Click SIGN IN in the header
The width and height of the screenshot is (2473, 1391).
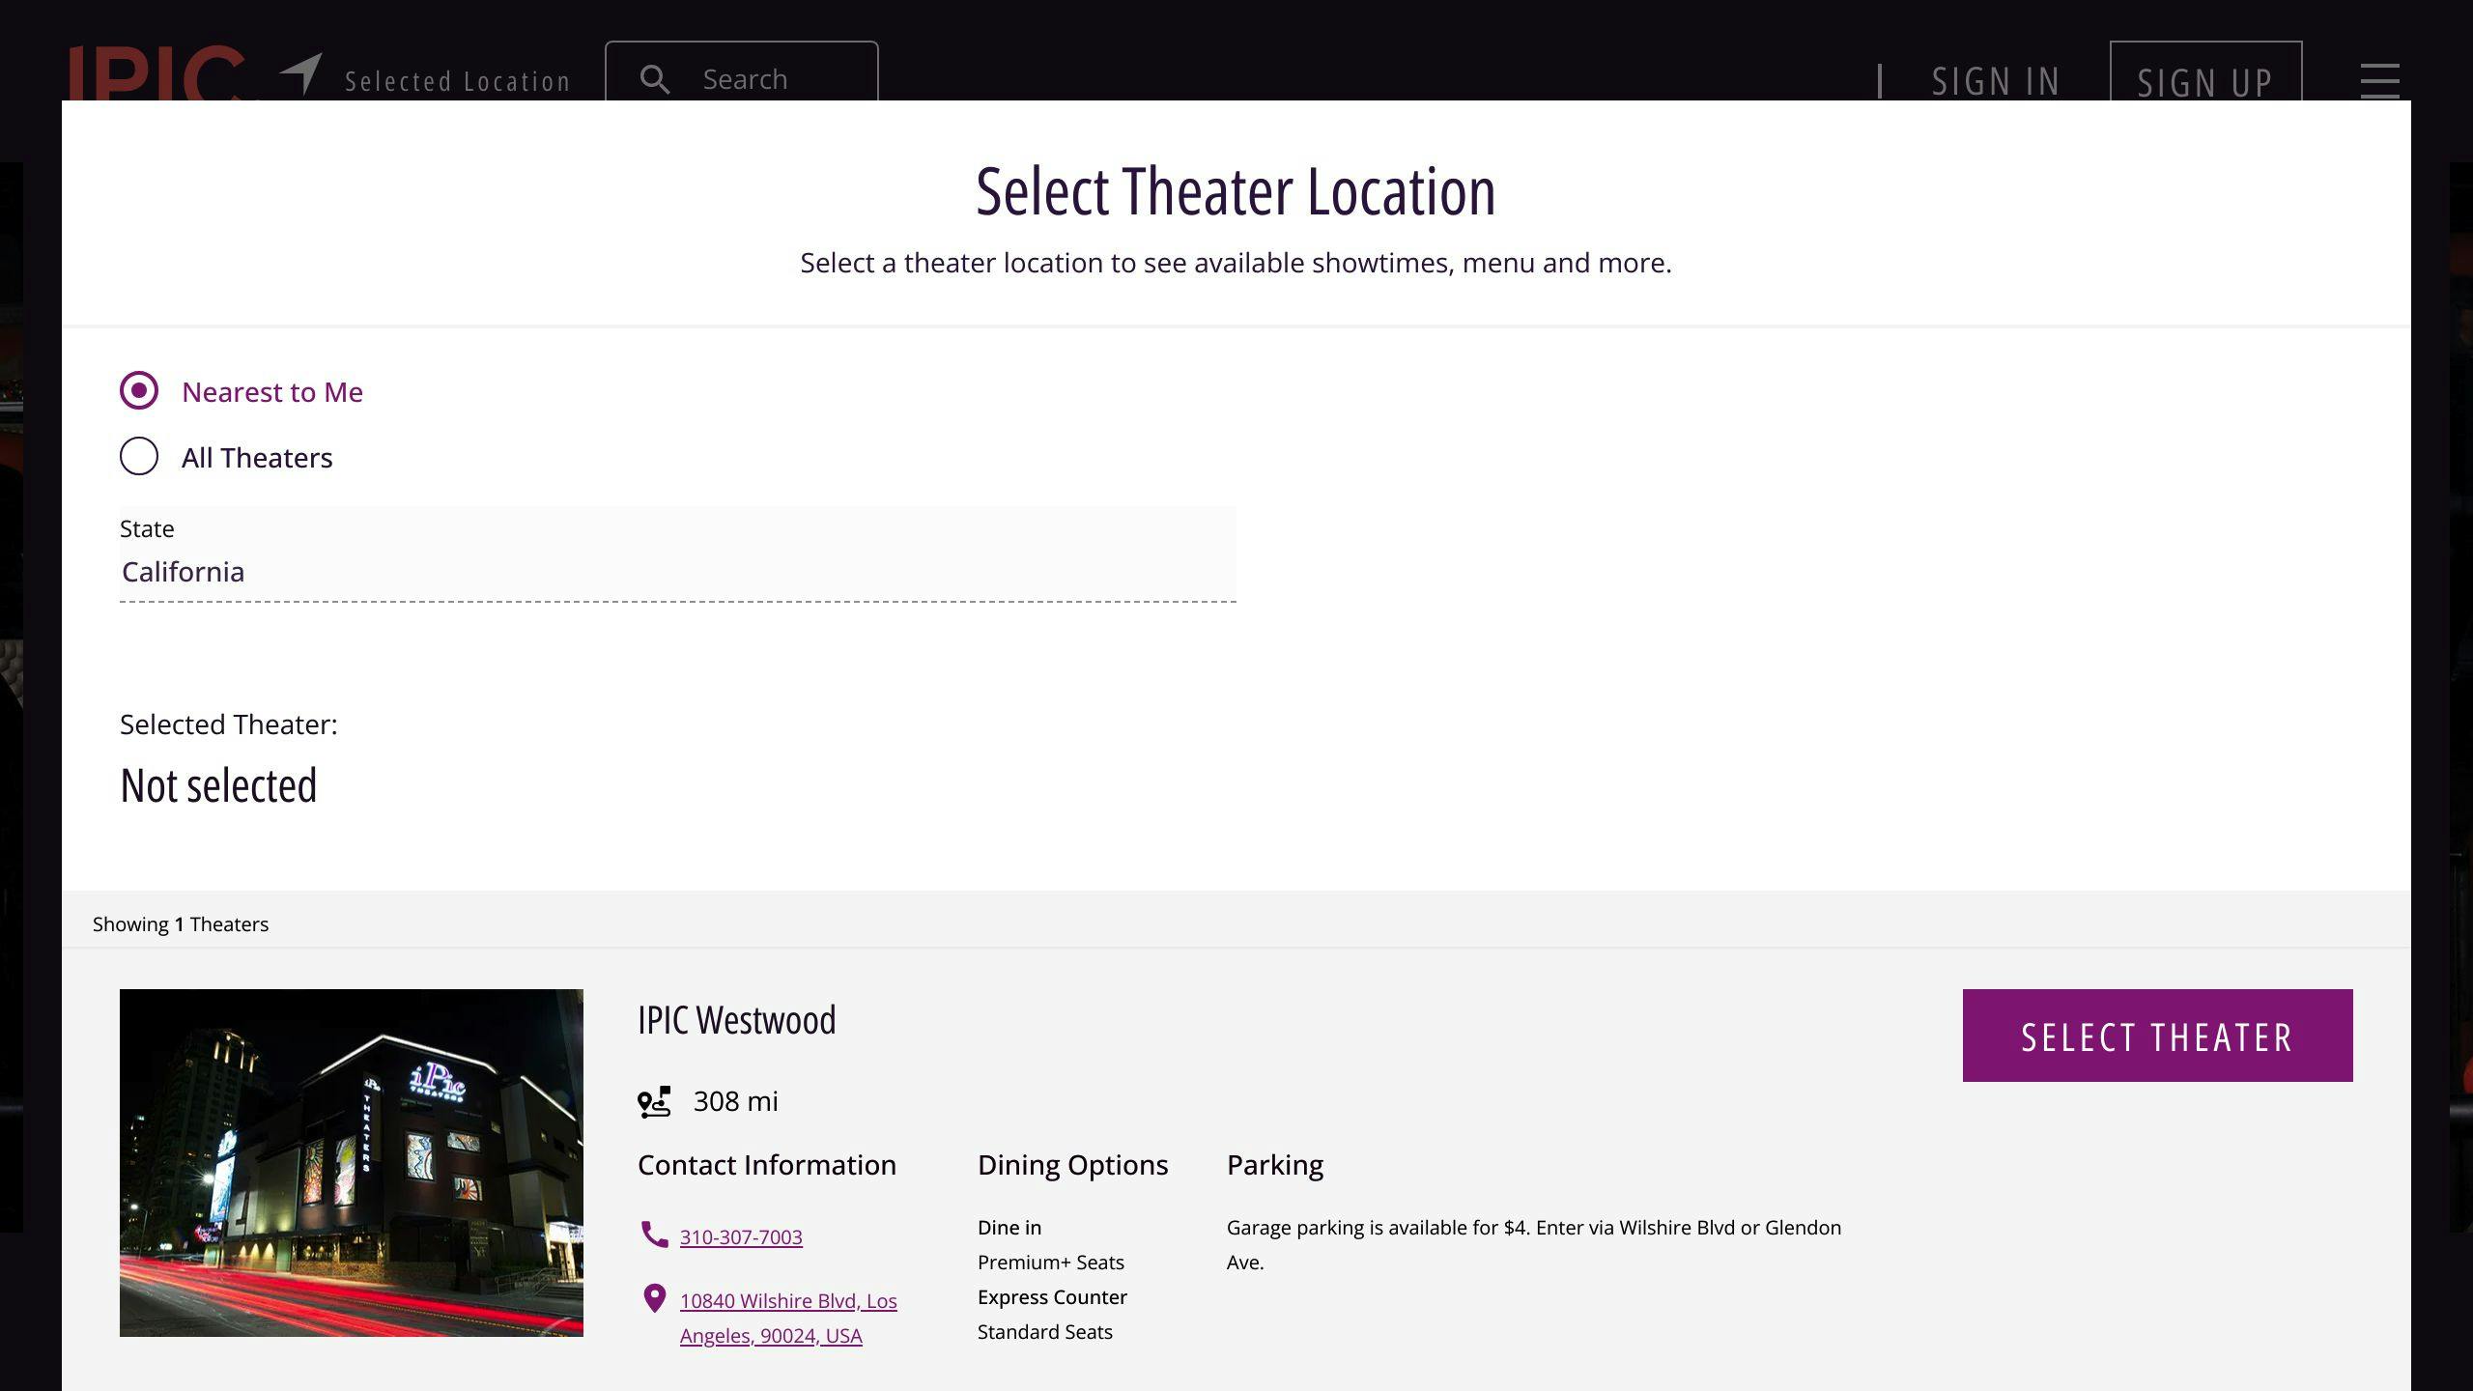1996,81
